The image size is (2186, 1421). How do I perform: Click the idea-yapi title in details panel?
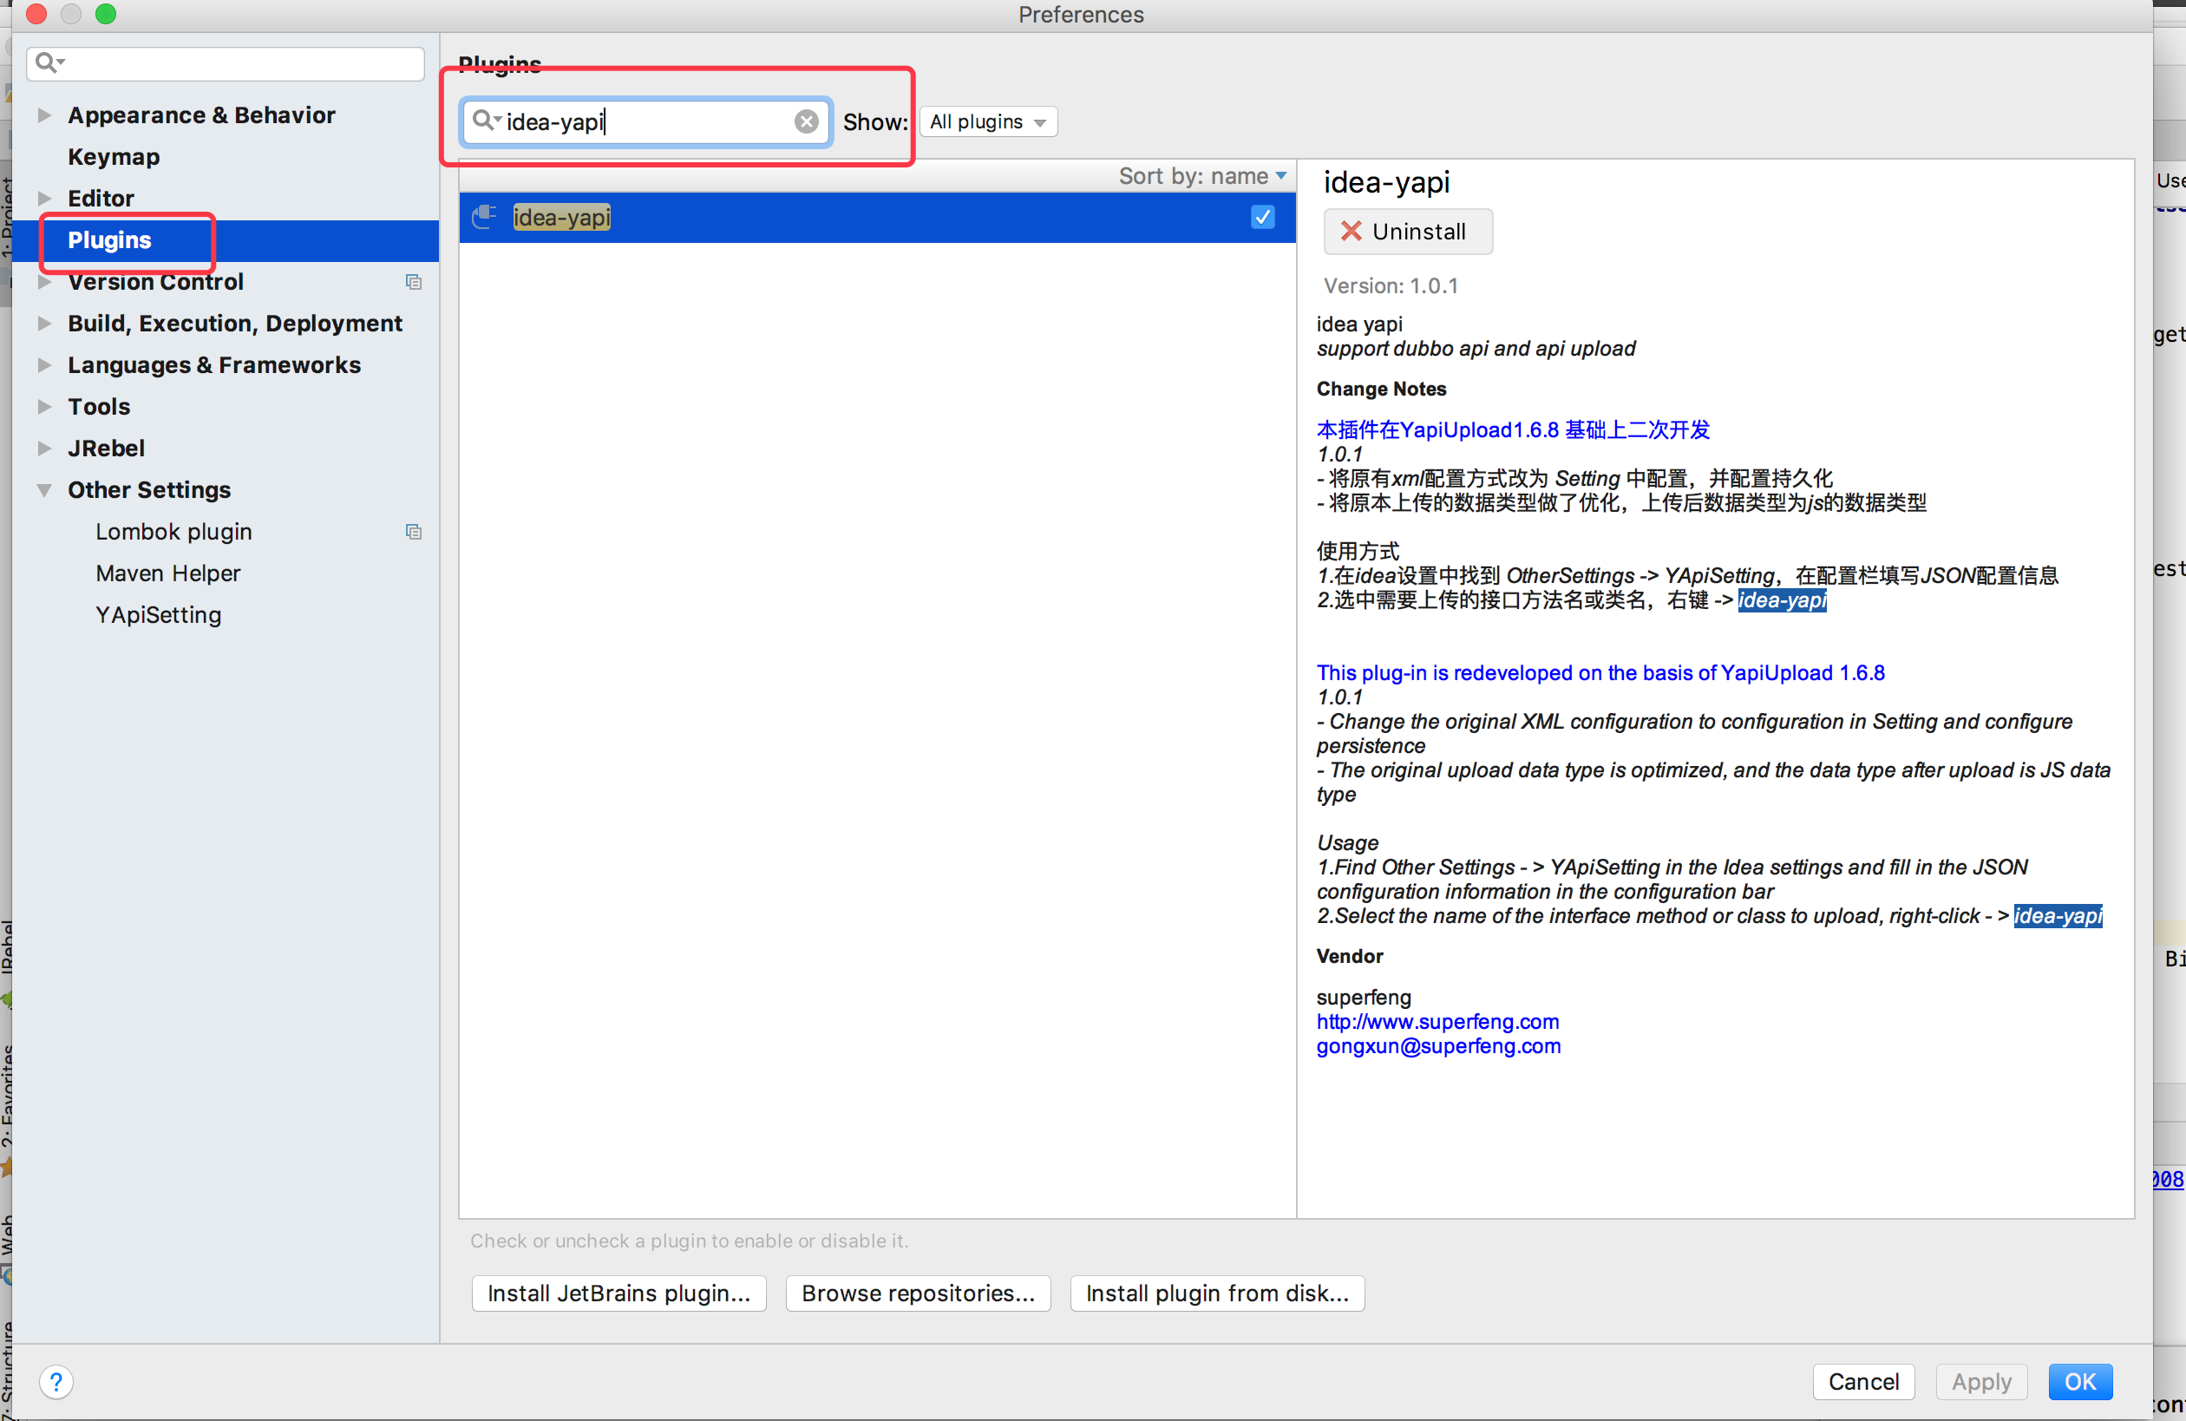[1386, 183]
